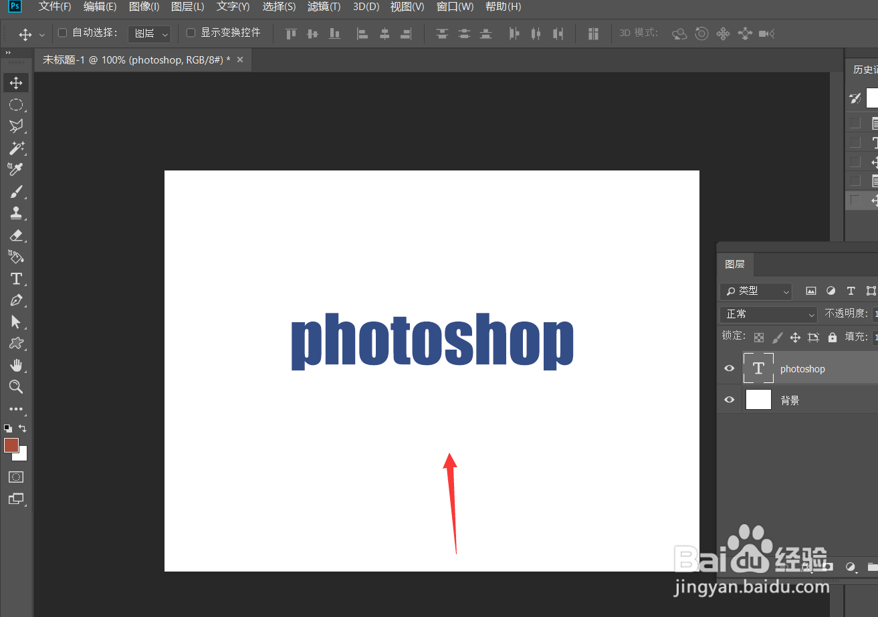878x617 pixels.
Task: Select the Hand tool
Action: [16, 365]
